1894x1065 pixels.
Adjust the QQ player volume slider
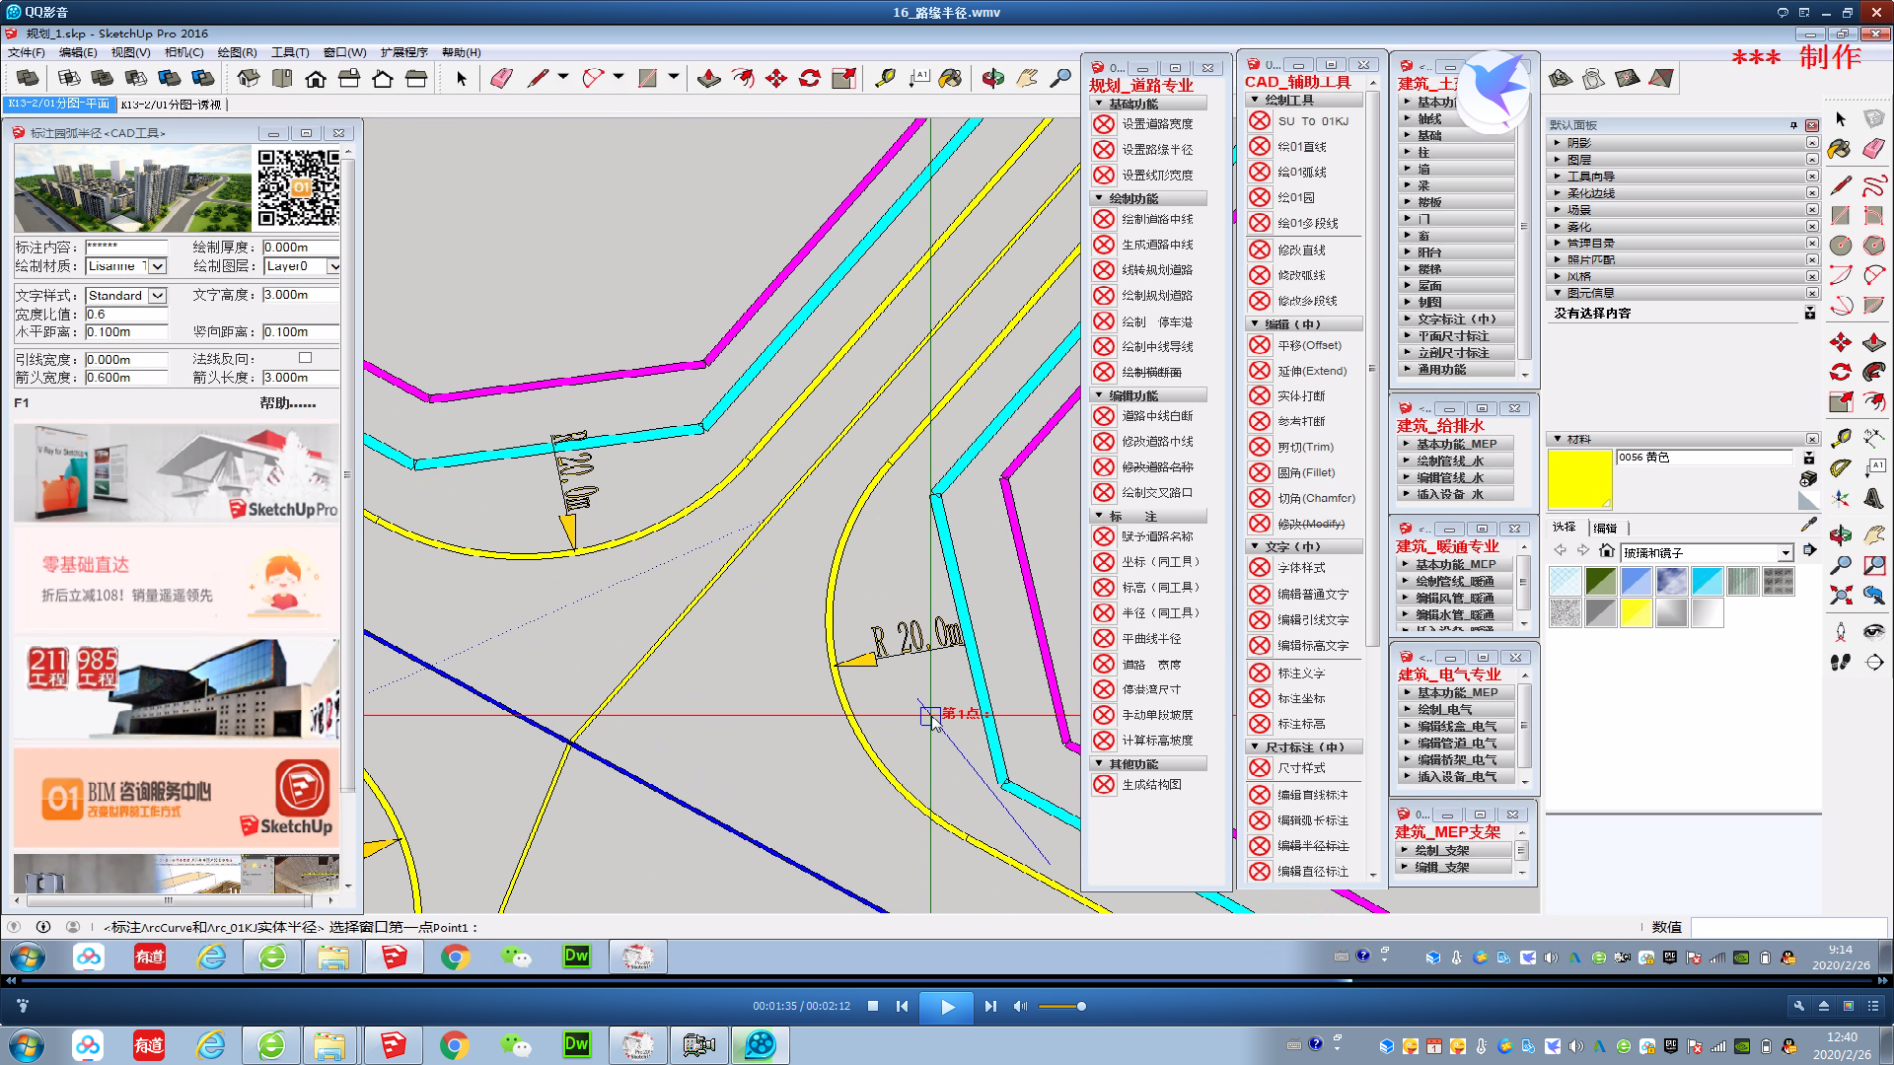tap(1061, 1006)
